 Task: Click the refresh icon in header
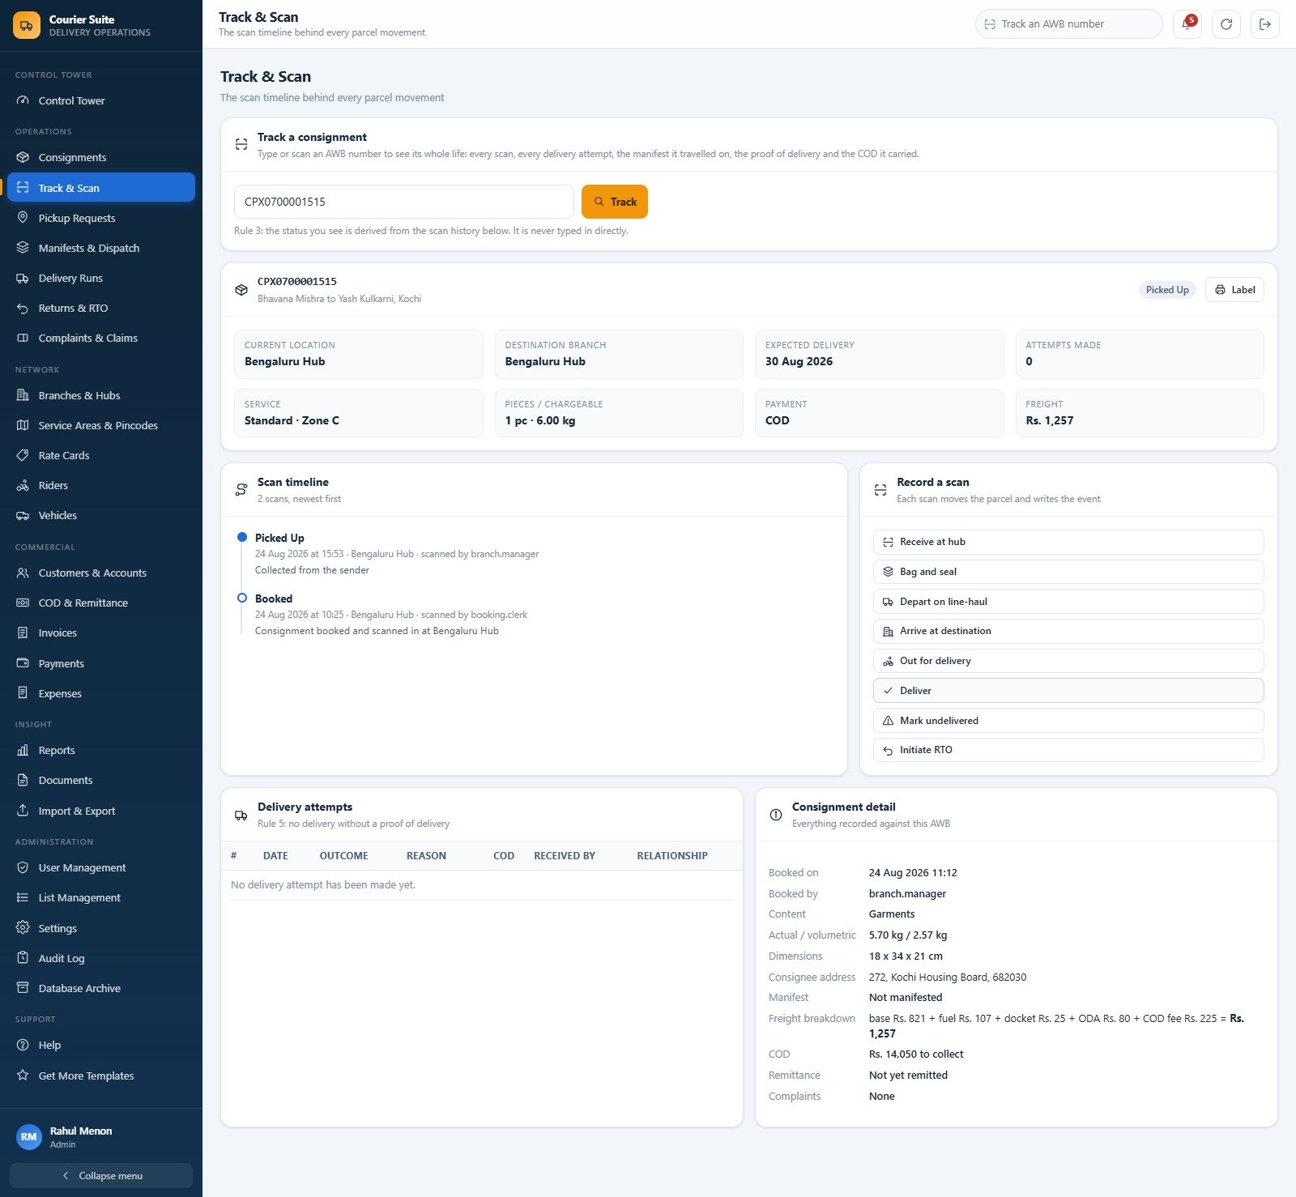pyautogui.click(x=1226, y=24)
